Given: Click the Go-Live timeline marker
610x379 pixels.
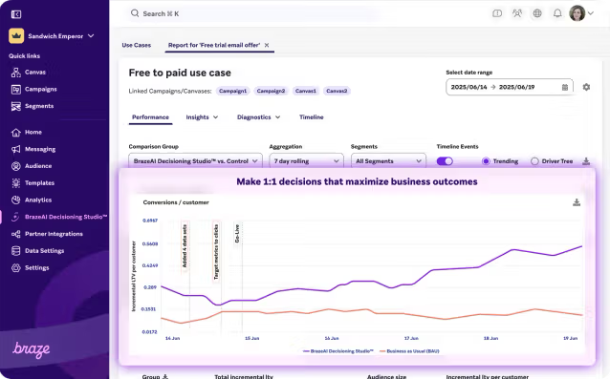Looking at the screenshot, I should coord(237,233).
